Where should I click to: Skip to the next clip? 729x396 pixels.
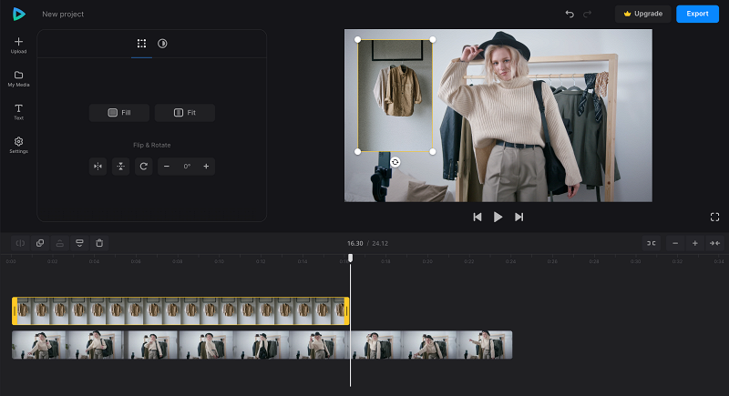click(x=519, y=218)
